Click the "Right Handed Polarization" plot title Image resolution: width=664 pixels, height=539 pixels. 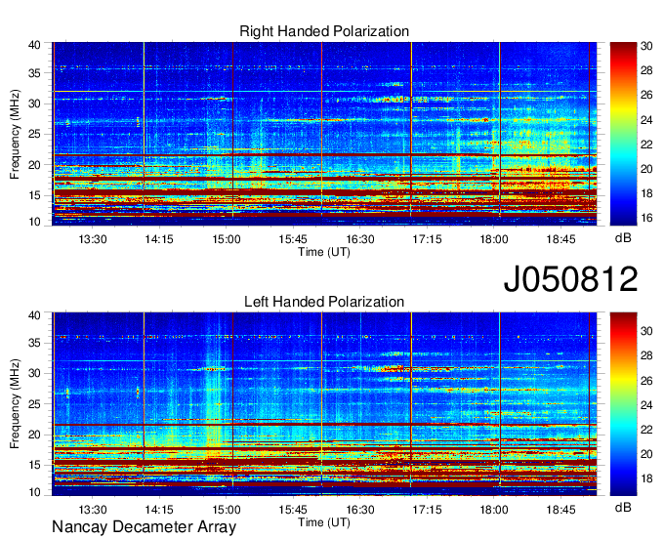324,31
